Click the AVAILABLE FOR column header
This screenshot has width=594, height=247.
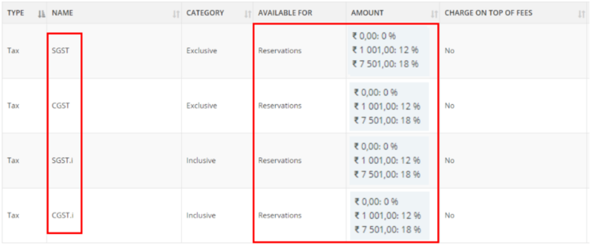point(285,13)
